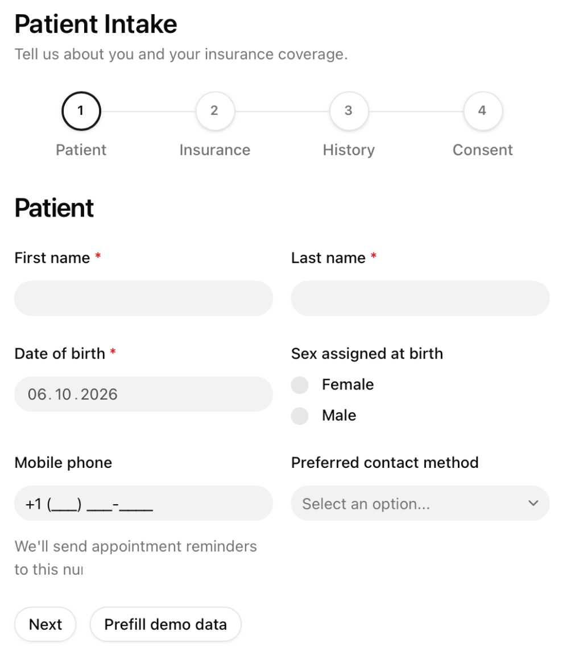Focus the Last name input field
571x656 pixels.
420,298
